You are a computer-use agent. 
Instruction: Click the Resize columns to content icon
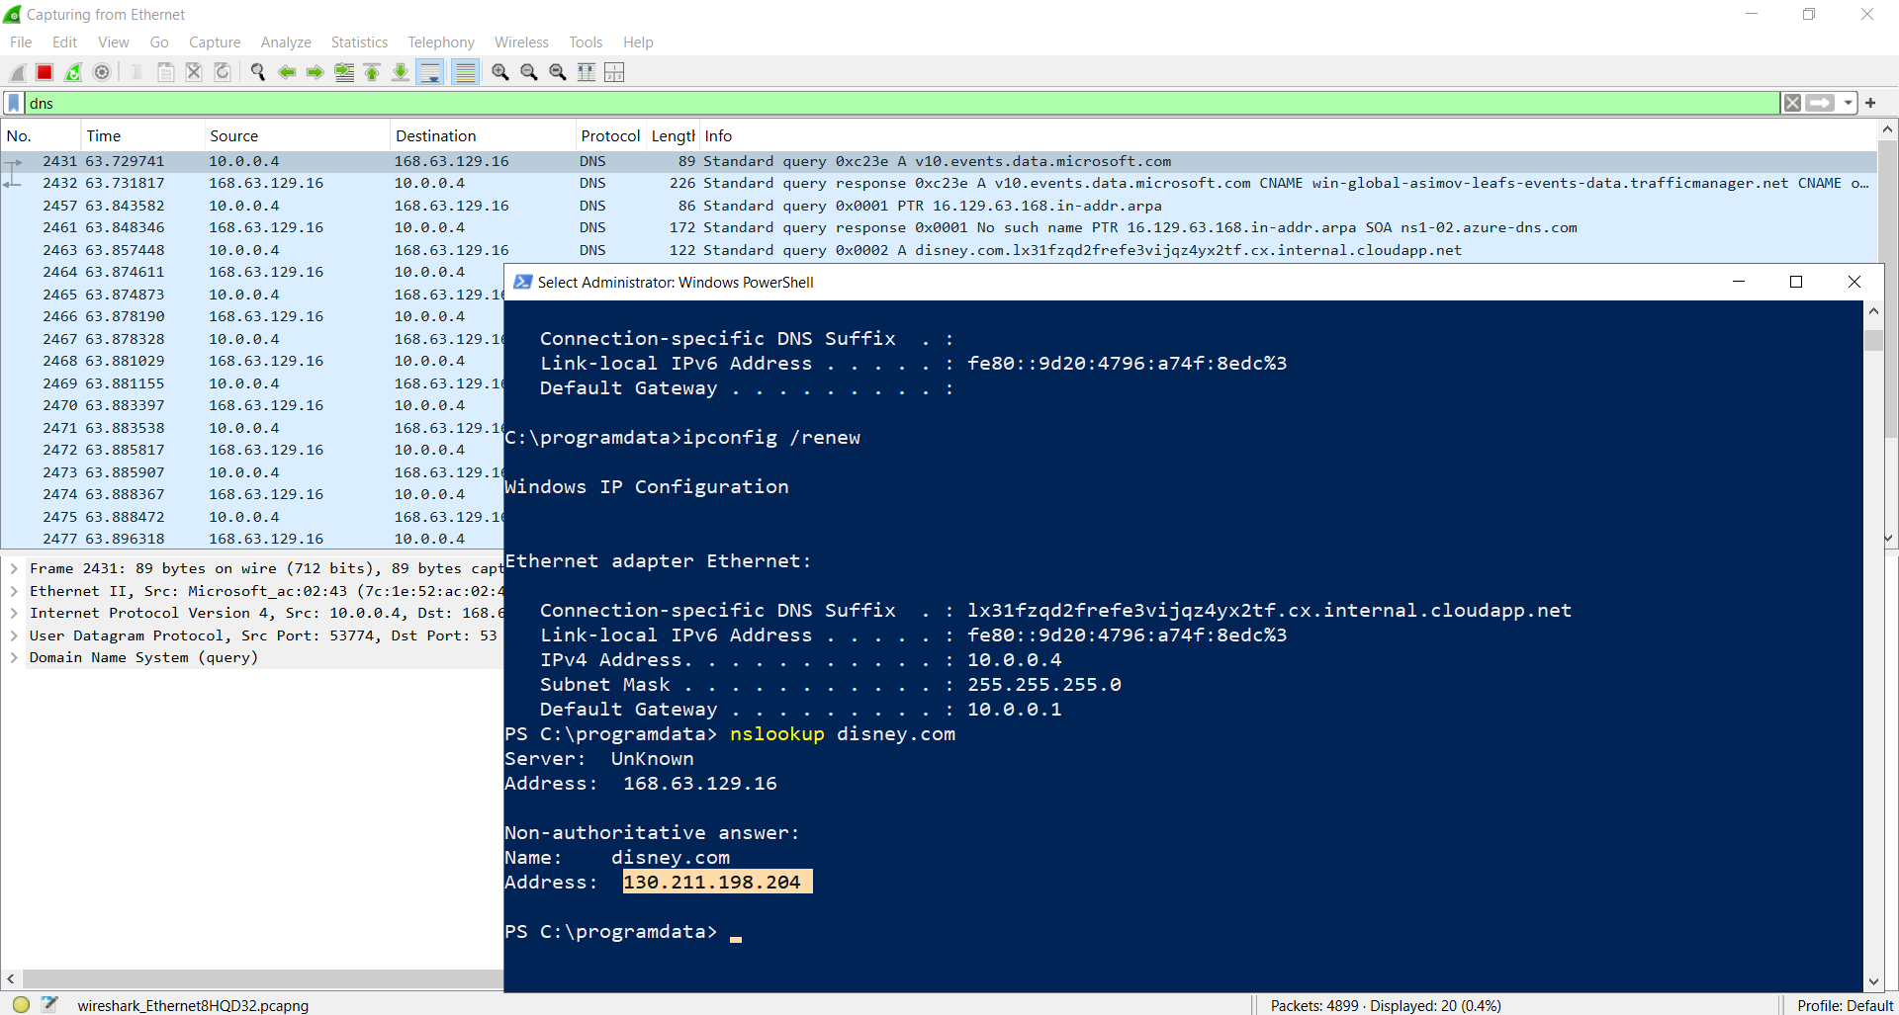tap(587, 72)
